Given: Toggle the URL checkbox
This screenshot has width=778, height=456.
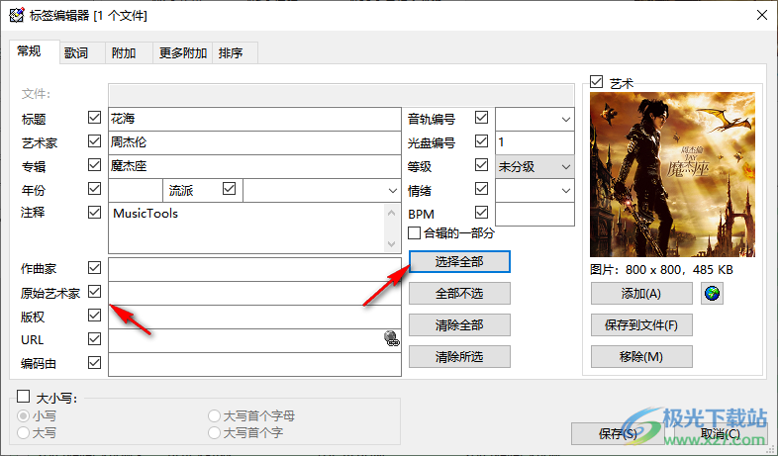Looking at the screenshot, I should coord(94,339).
